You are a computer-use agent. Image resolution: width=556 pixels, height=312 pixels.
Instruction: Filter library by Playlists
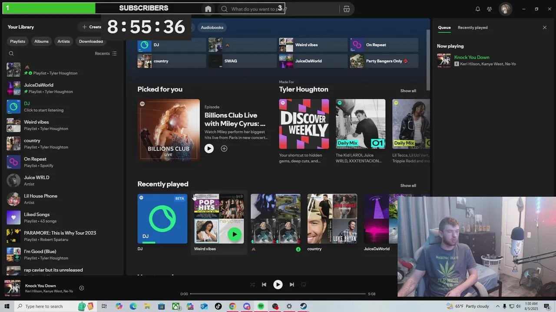click(18, 41)
